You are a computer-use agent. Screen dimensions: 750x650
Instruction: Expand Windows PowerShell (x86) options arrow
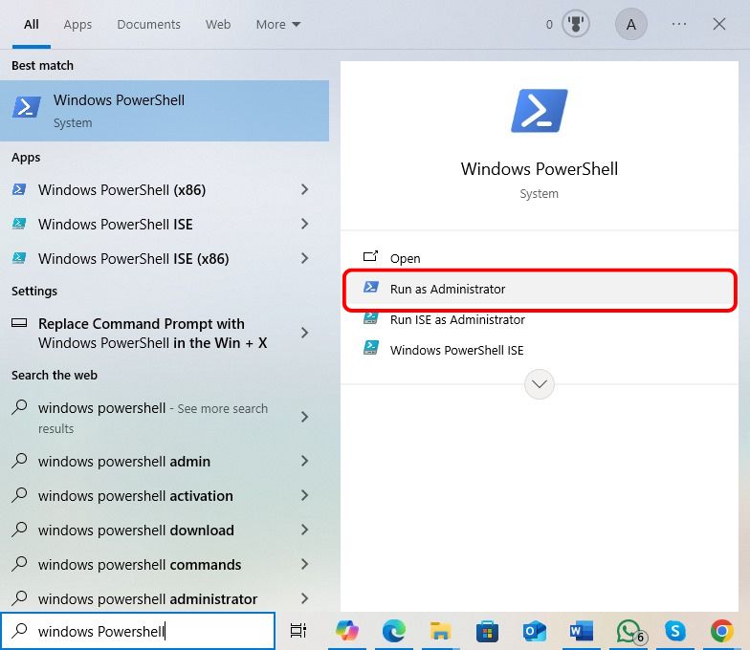304,190
